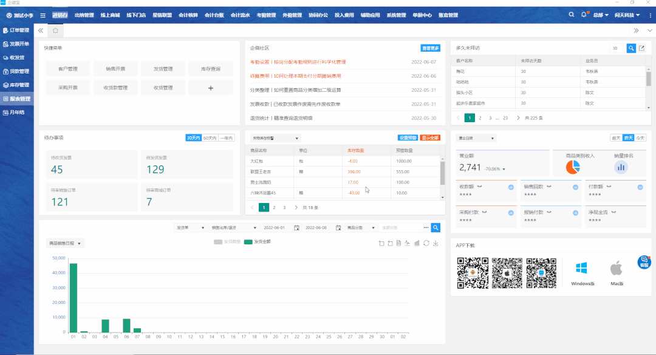Select 库存管理 in the left sidebar
Screen dimensions: 656x355
point(16,85)
